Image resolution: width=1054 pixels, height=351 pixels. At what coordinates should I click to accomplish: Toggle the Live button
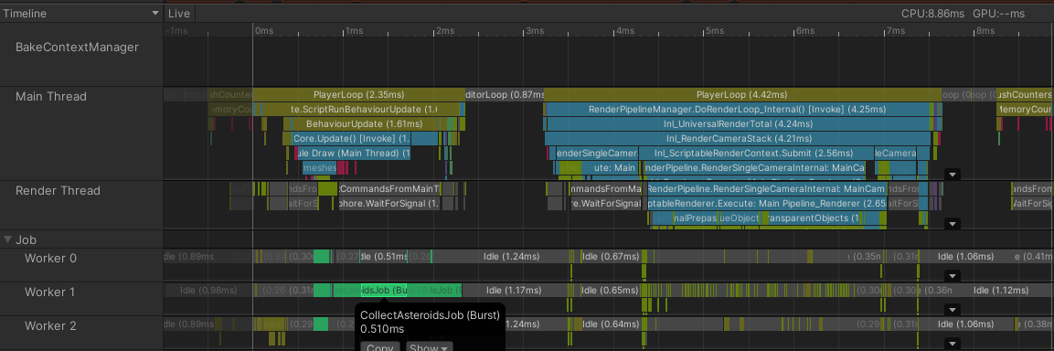coord(179,14)
